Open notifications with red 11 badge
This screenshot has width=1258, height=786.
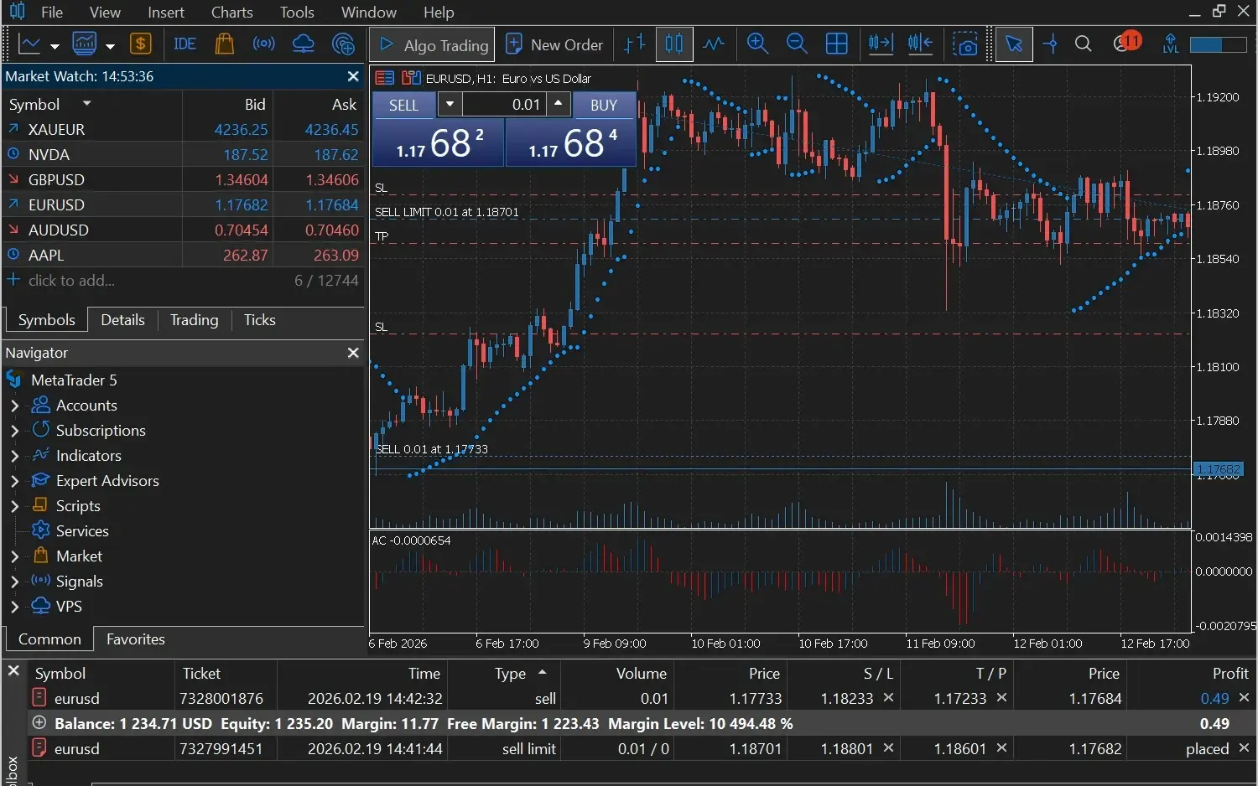click(x=1126, y=43)
